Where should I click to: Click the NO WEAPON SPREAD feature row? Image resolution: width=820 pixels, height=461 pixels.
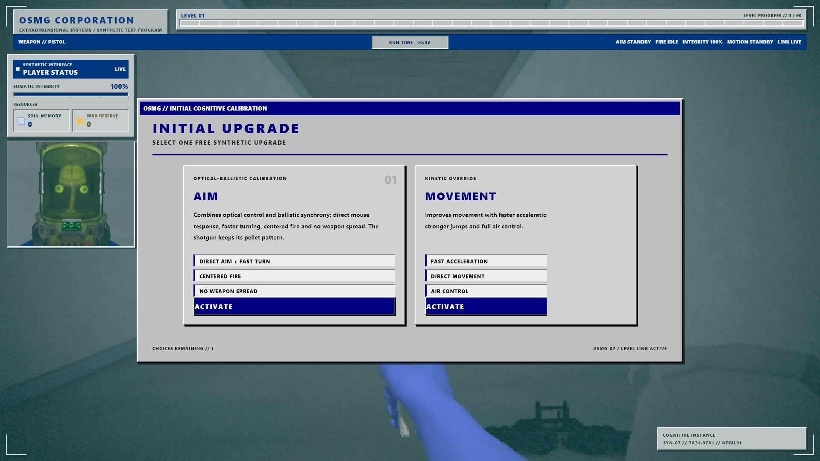pyautogui.click(x=294, y=291)
